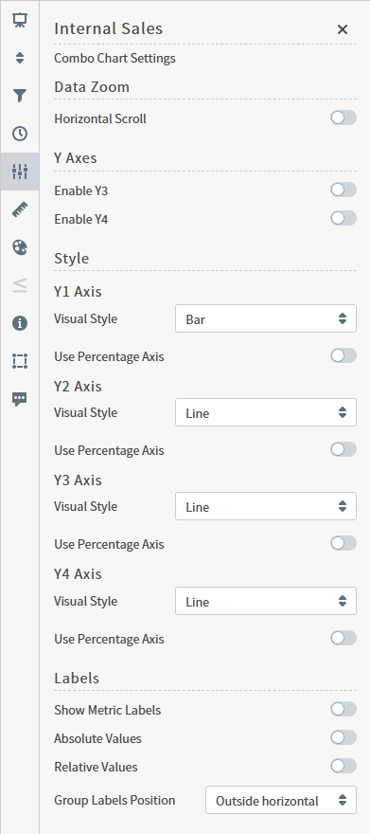
Task: Click the Enable Y3 label
Action: [x=81, y=190]
